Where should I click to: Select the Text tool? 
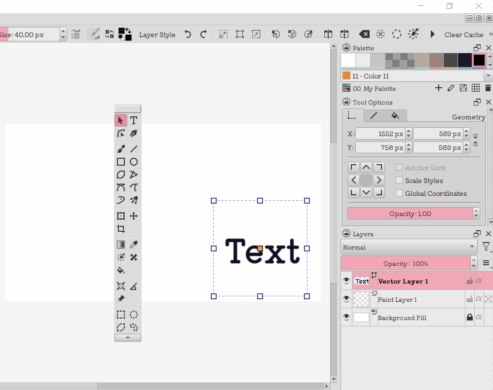point(133,120)
